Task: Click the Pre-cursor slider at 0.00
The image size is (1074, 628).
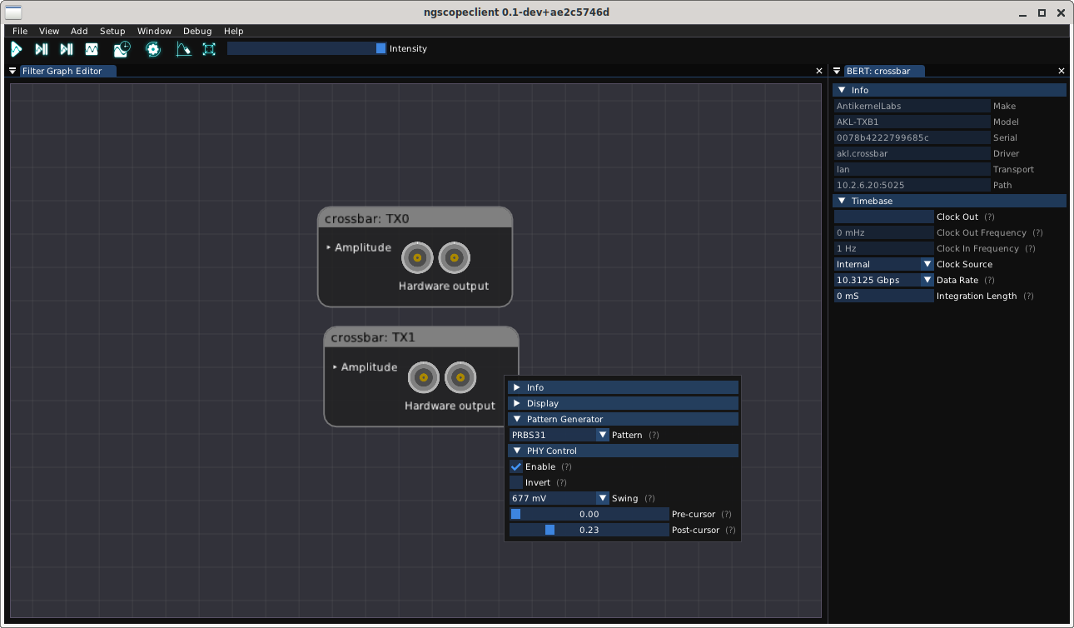Action: 589,514
